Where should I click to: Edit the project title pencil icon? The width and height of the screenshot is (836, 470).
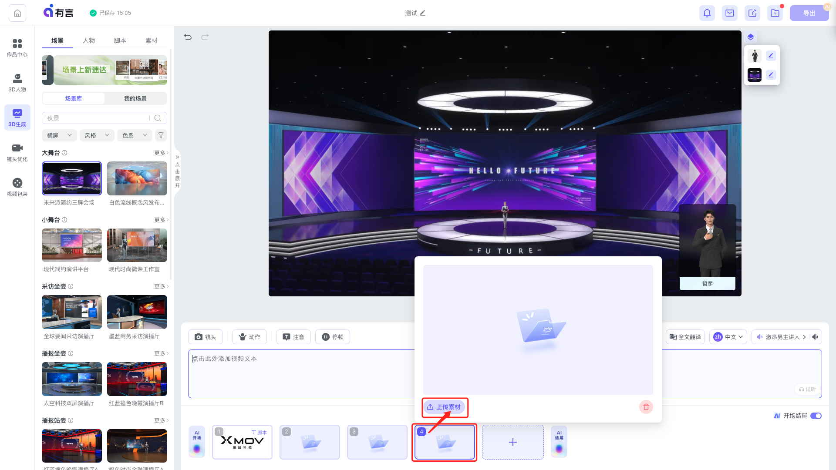point(423,13)
